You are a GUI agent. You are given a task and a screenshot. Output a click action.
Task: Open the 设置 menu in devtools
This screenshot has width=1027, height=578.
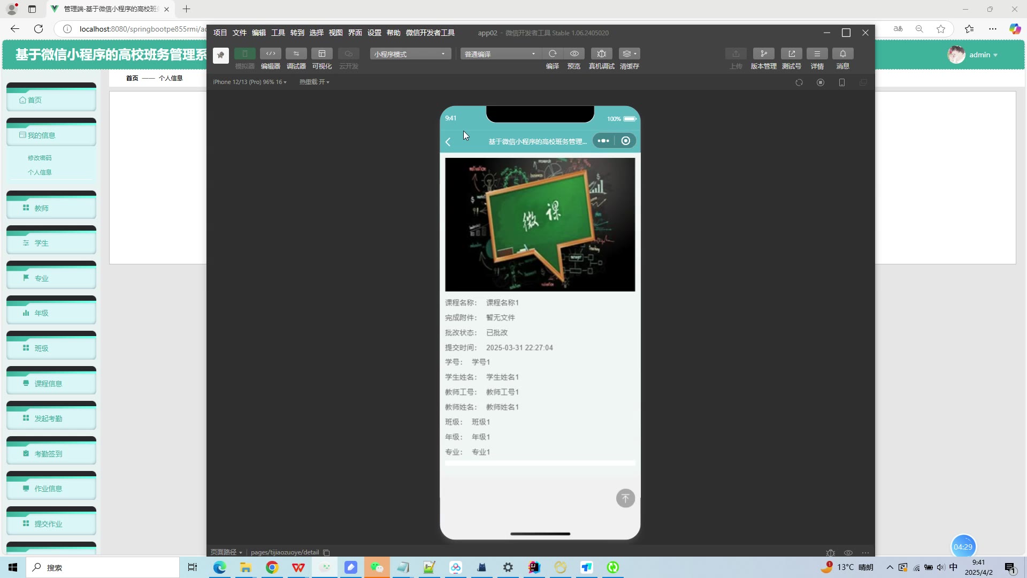tap(374, 33)
